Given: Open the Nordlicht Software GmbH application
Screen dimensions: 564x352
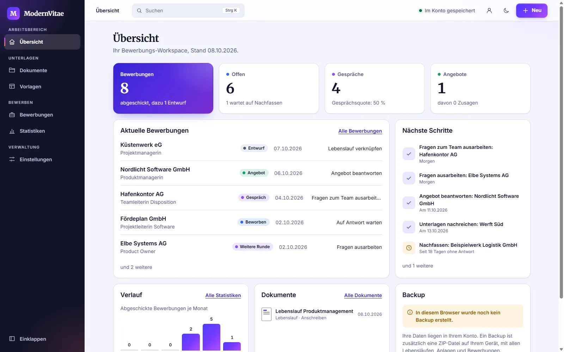Looking at the screenshot, I should 251,173.
